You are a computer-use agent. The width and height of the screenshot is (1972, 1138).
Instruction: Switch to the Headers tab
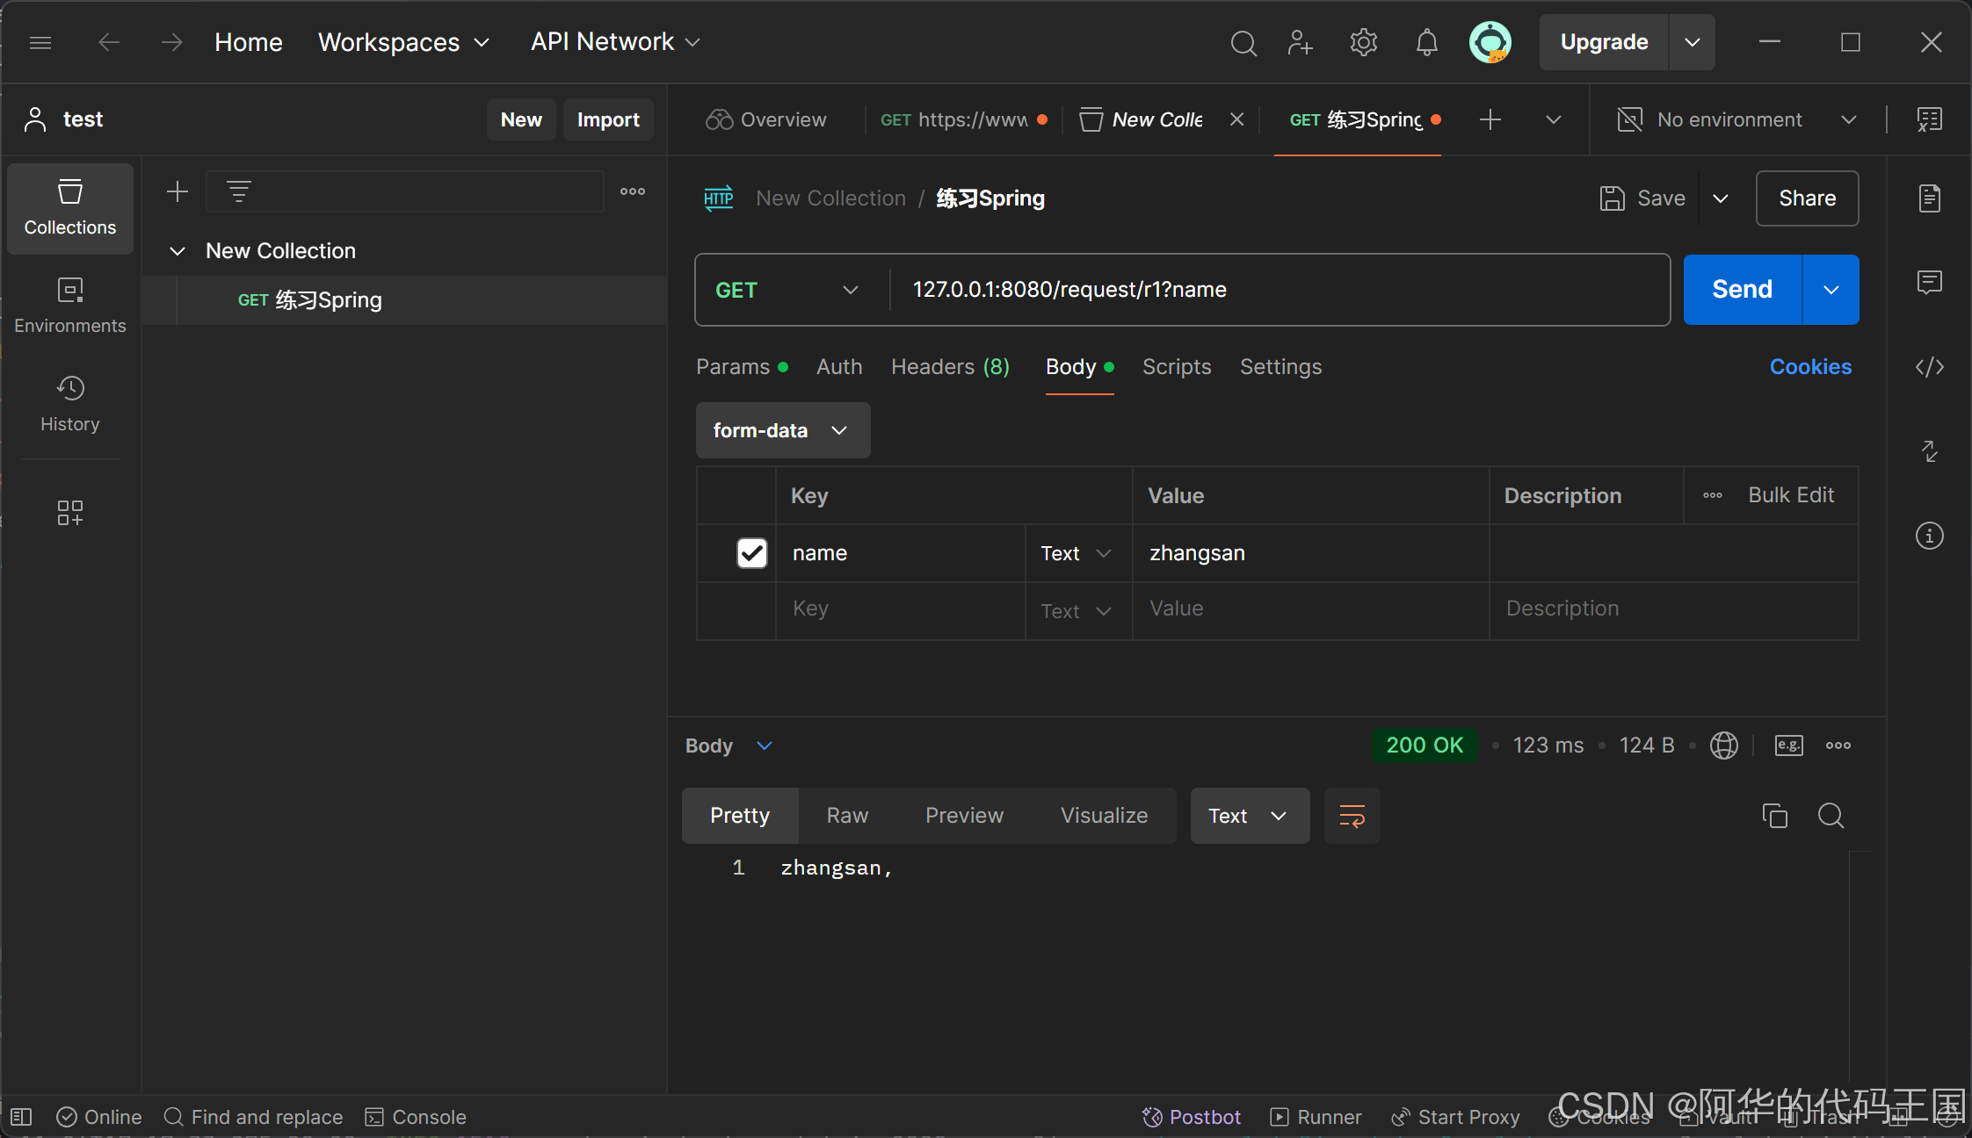[949, 367]
